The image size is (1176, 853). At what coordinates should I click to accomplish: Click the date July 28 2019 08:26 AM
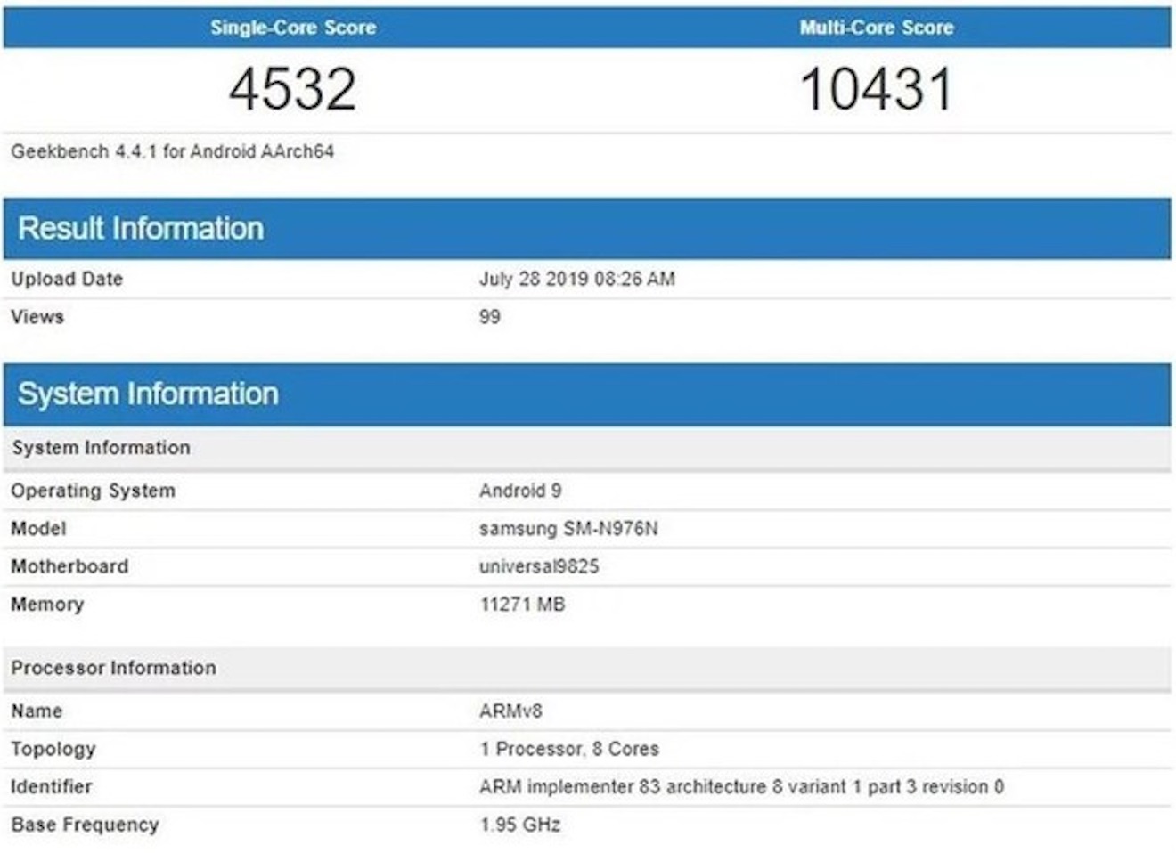pos(577,279)
